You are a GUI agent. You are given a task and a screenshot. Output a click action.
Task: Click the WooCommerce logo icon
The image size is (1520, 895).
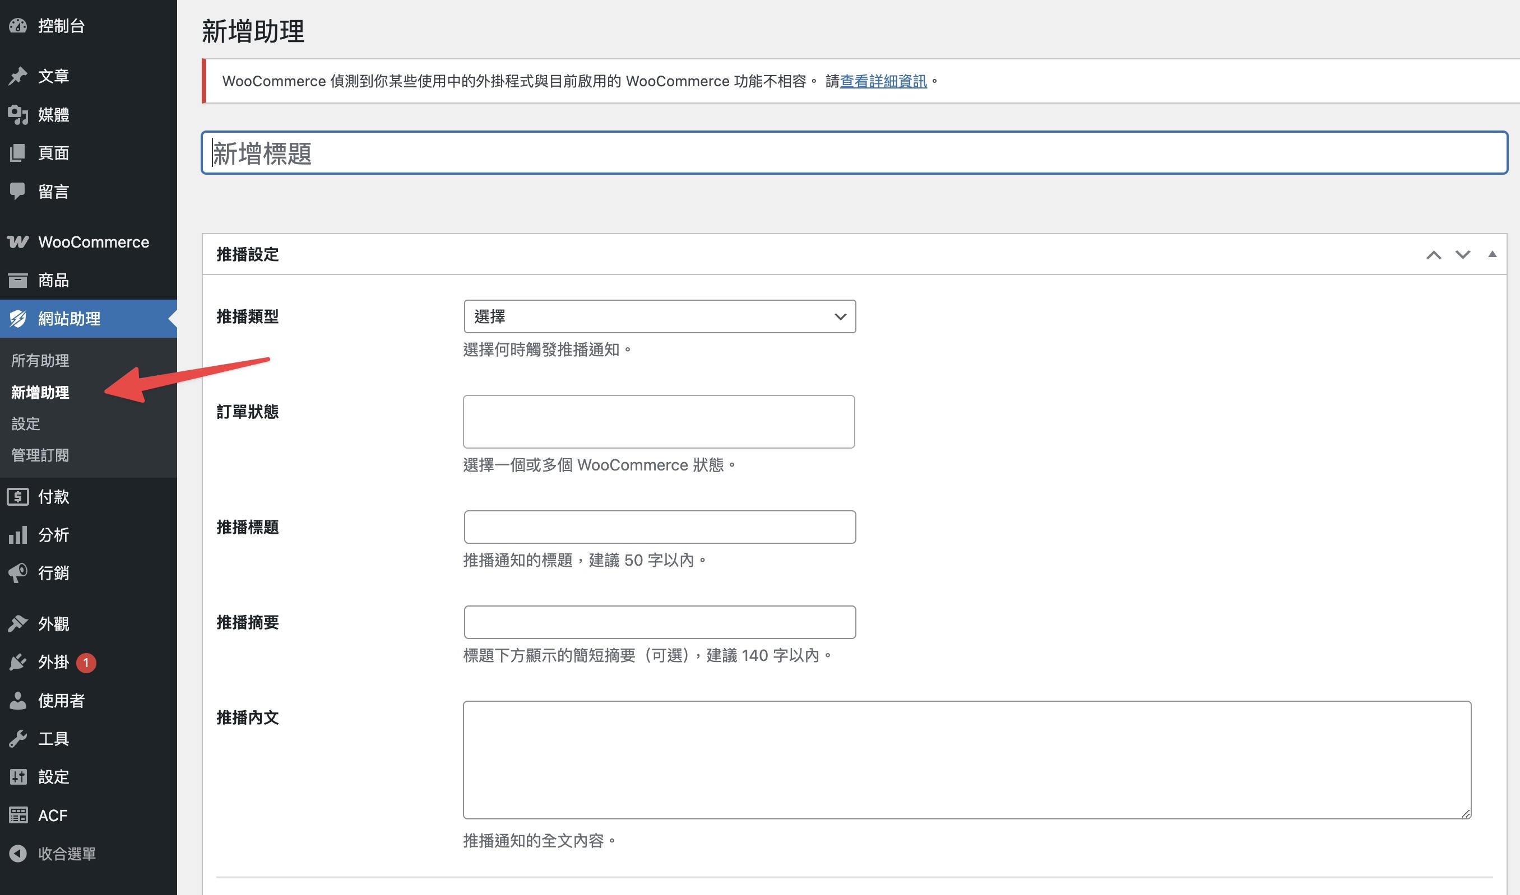18,242
